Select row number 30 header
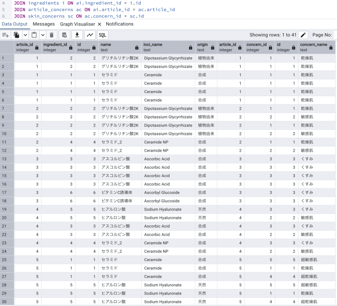Screen dimensions: 337x306 pos(7,302)
